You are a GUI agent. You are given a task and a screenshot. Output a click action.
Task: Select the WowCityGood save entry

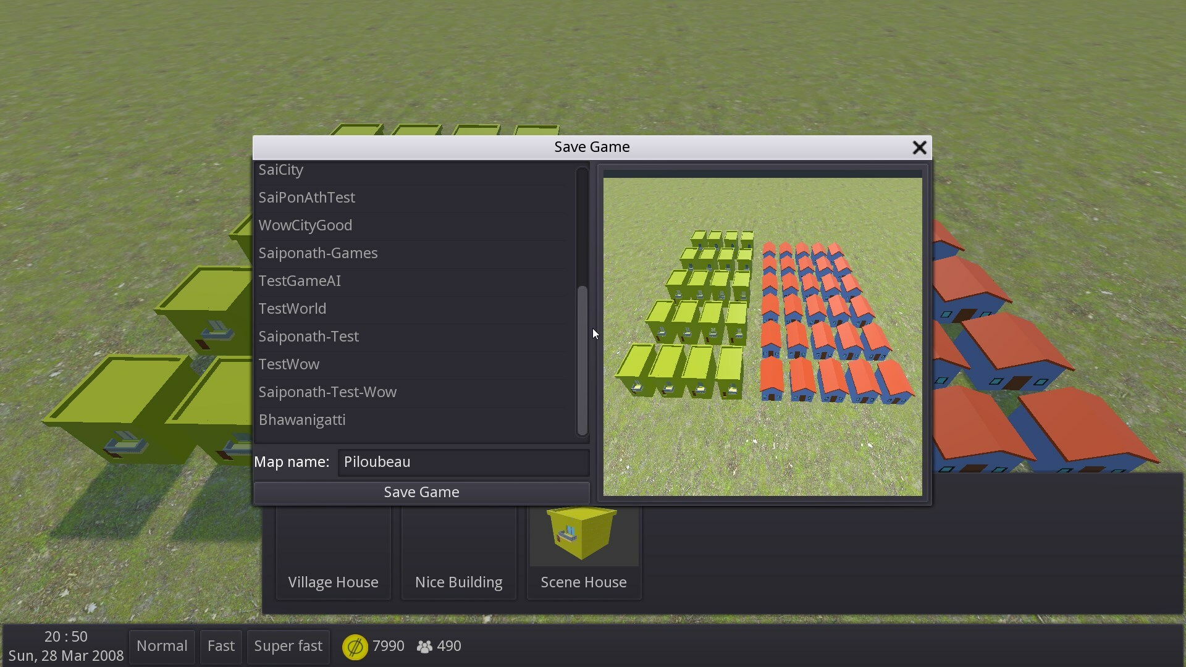(x=305, y=225)
